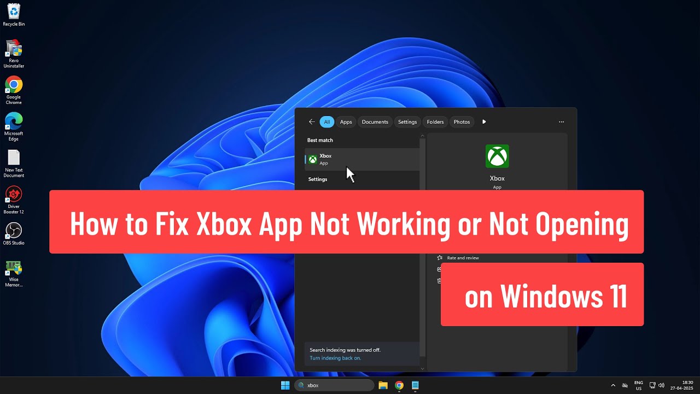Select the Documents search filter
This screenshot has width=700, height=394.
(375, 122)
